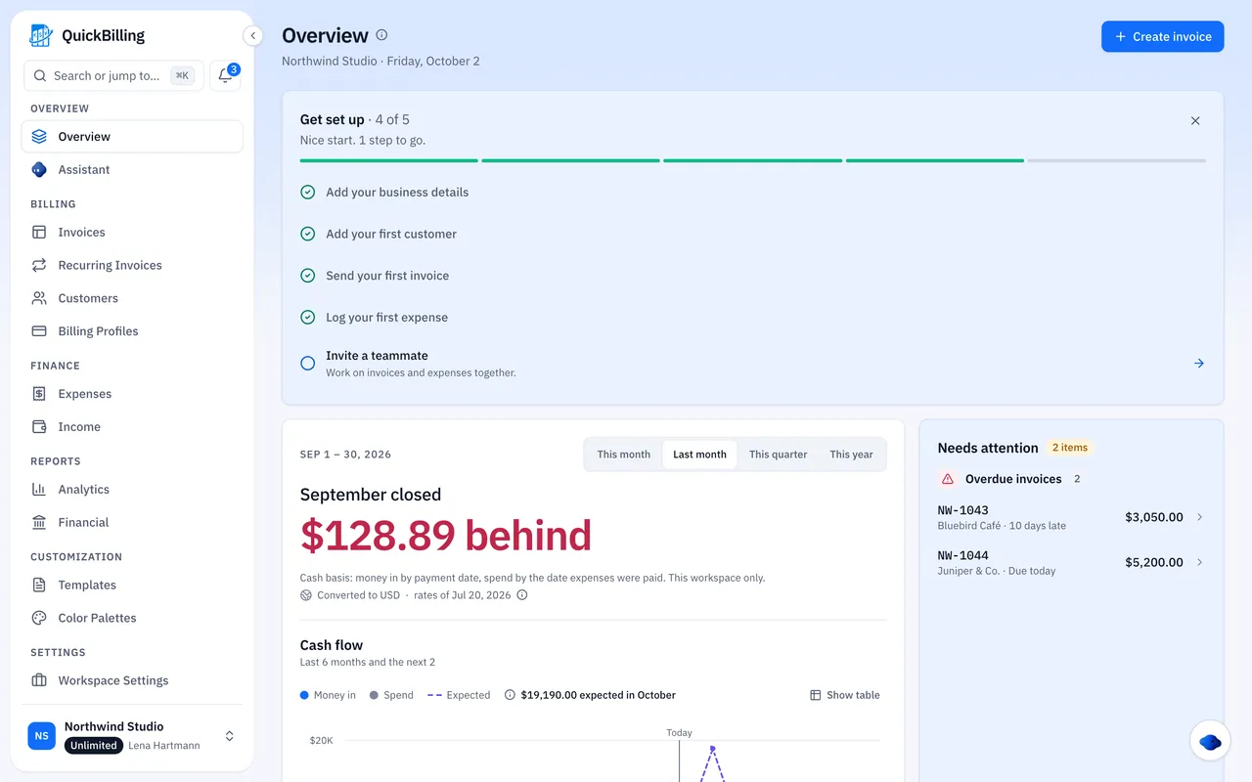Open Analytics reports
The height and width of the screenshot is (782, 1252).
(132, 490)
